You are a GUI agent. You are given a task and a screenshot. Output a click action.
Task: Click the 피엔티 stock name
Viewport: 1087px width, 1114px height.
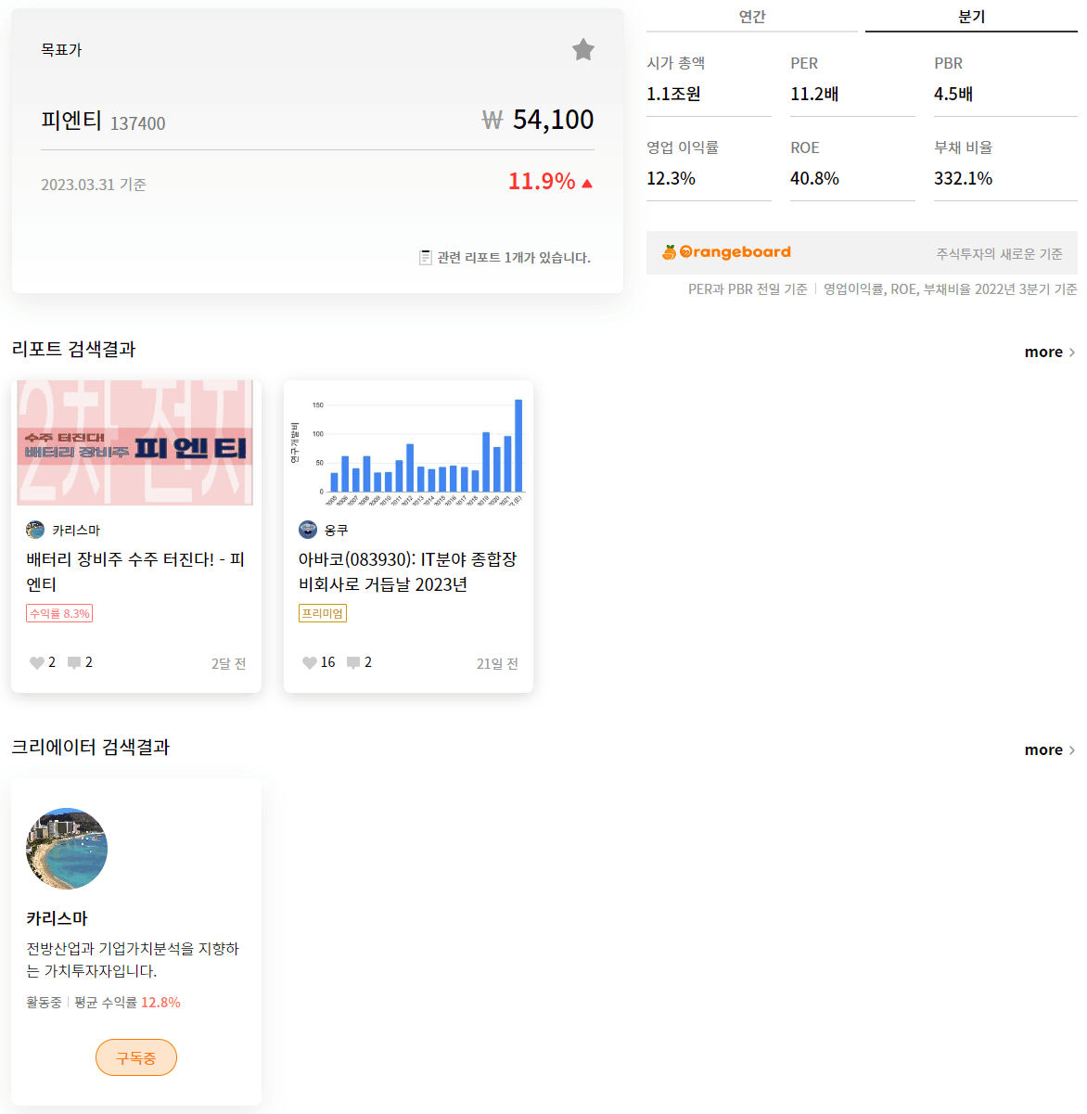pos(71,121)
